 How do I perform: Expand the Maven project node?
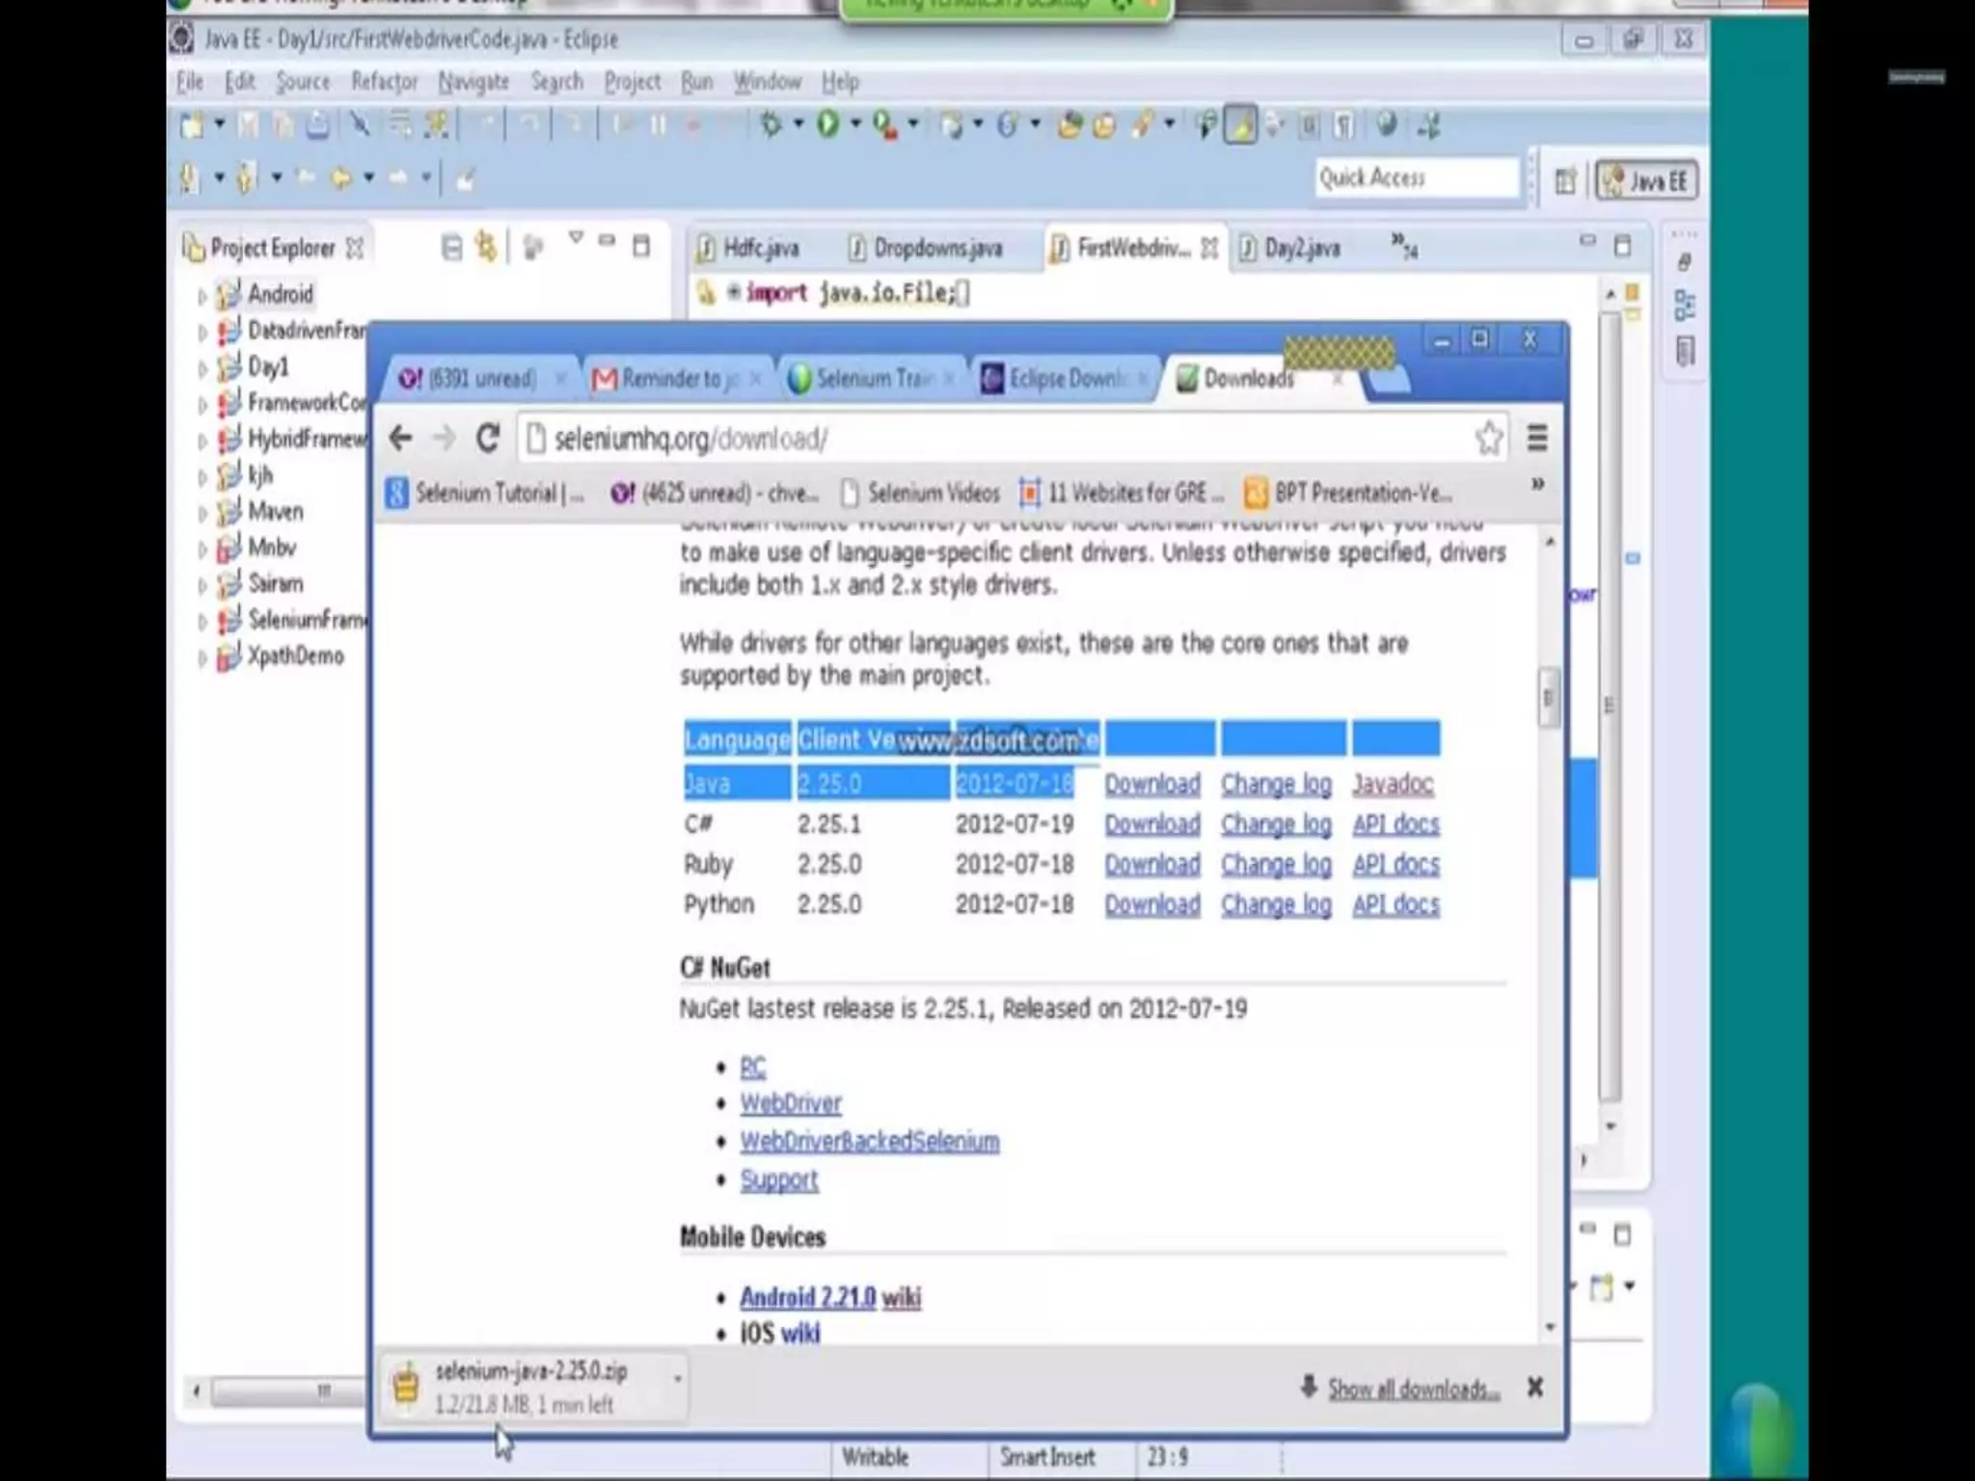click(x=202, y=513)
